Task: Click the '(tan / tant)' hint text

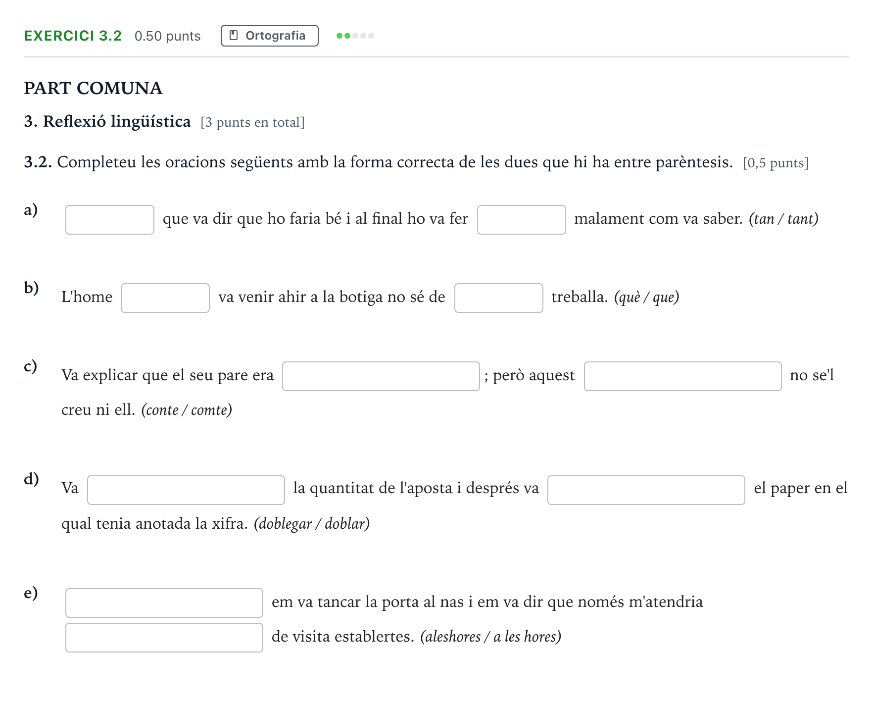Action: [783, 219]
